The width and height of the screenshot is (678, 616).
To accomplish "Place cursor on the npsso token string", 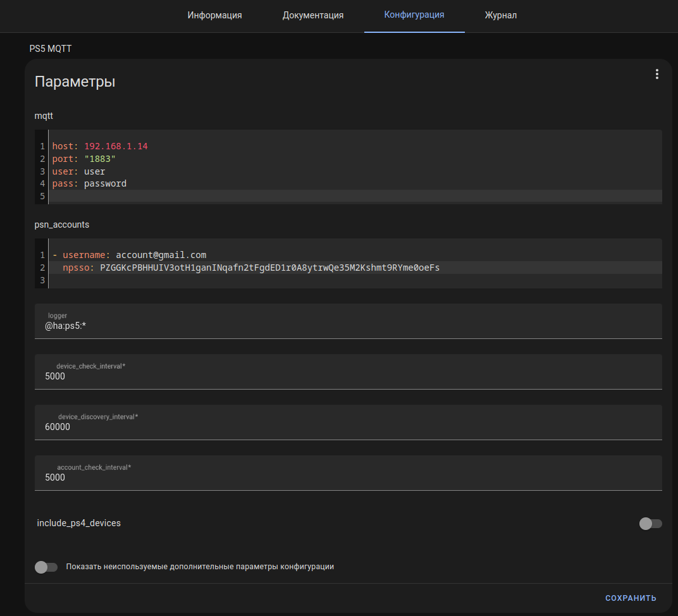I will [x=269, y=268].
